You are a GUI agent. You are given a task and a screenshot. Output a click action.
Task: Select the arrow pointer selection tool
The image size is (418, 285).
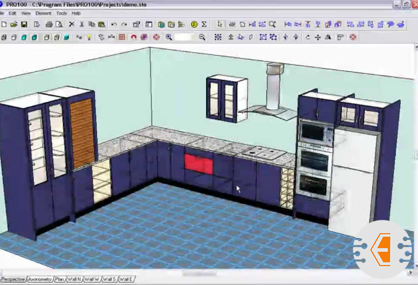(220, 24)
